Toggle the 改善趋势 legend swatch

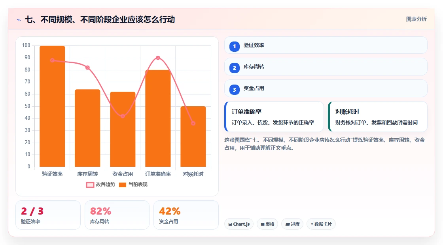pos(90,185)
